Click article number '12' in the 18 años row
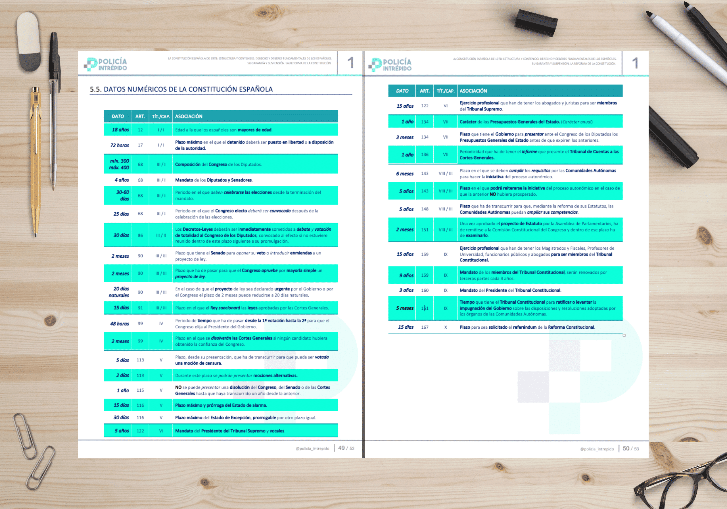 pyautogui.click(x=140, y=130)
